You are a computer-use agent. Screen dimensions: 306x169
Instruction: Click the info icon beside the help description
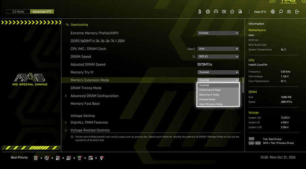72,137
